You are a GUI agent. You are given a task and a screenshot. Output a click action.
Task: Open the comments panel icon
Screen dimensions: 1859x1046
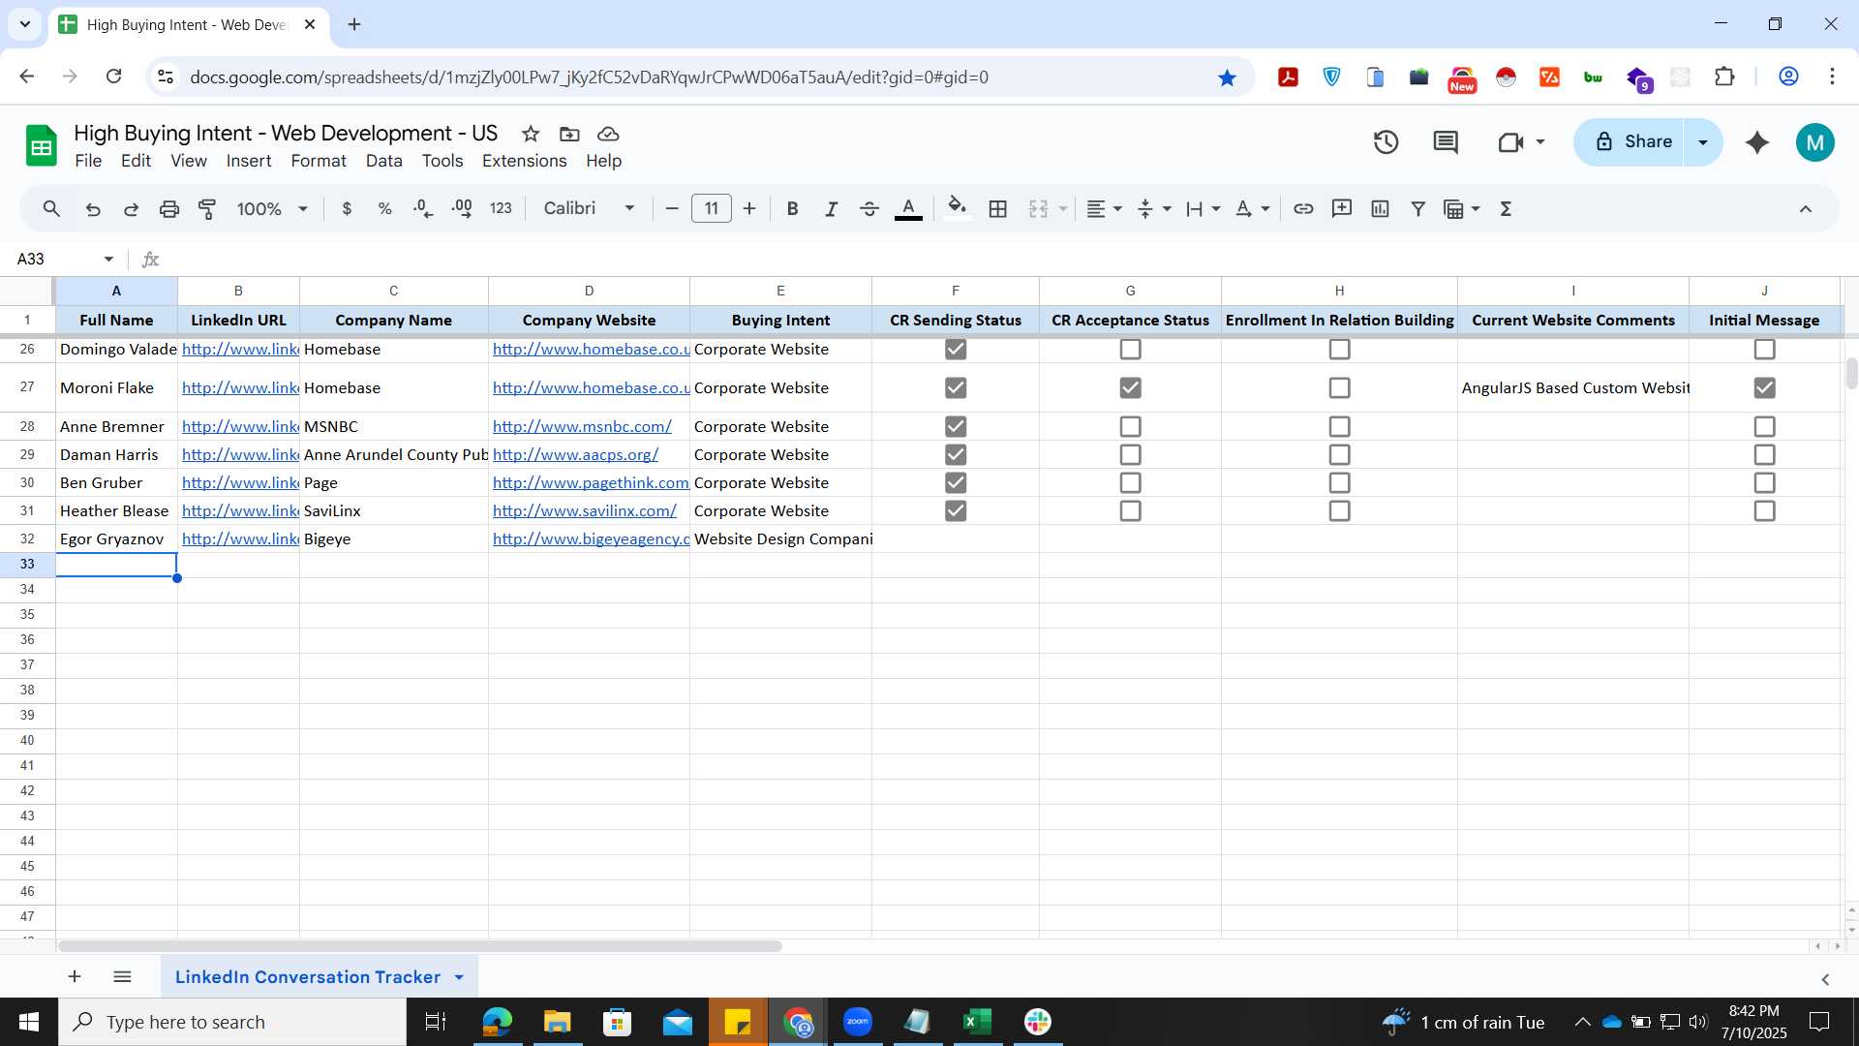click(x=1446, y=142)
